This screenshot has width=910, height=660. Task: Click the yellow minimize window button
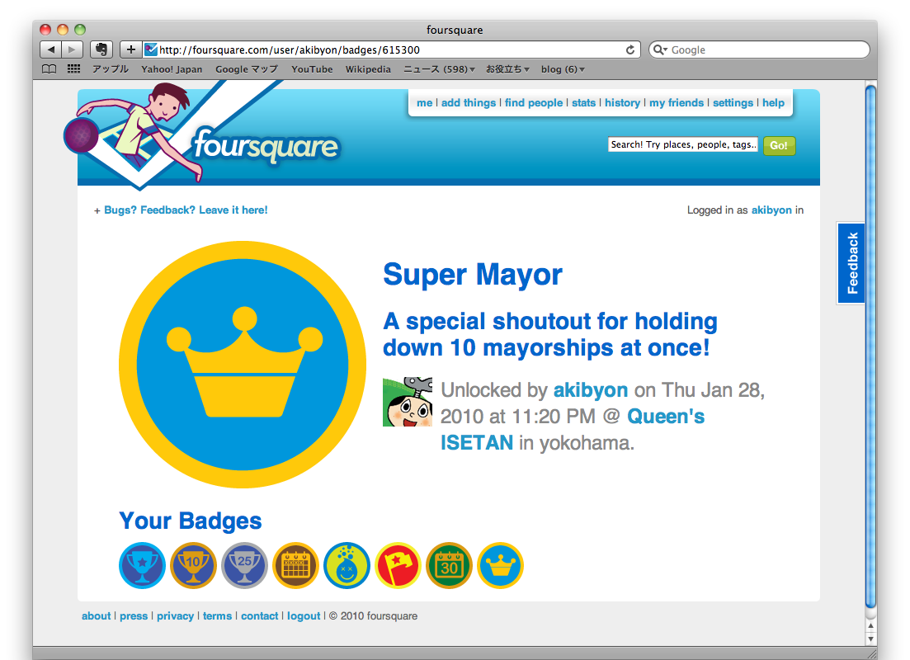pos(63,30)
